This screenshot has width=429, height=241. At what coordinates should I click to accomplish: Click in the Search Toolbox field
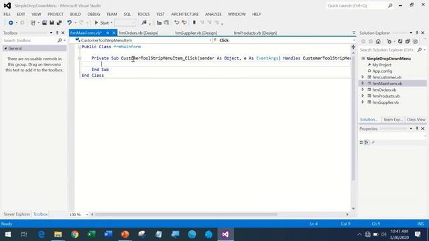coord(30,40)
